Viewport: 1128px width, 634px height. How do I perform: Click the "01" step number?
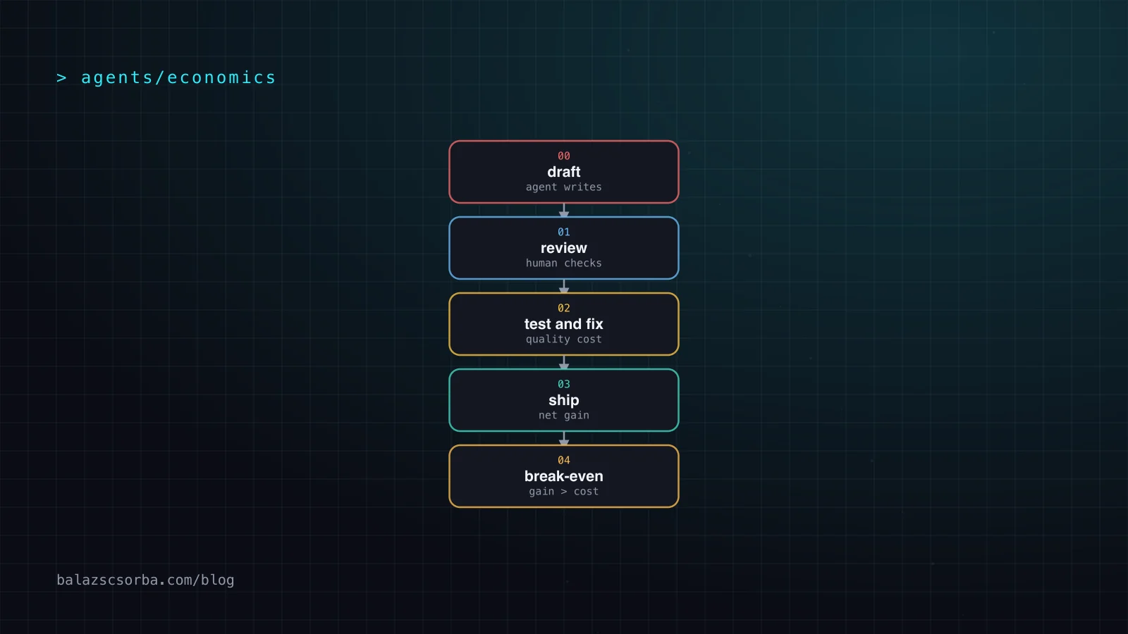point(564,232)
